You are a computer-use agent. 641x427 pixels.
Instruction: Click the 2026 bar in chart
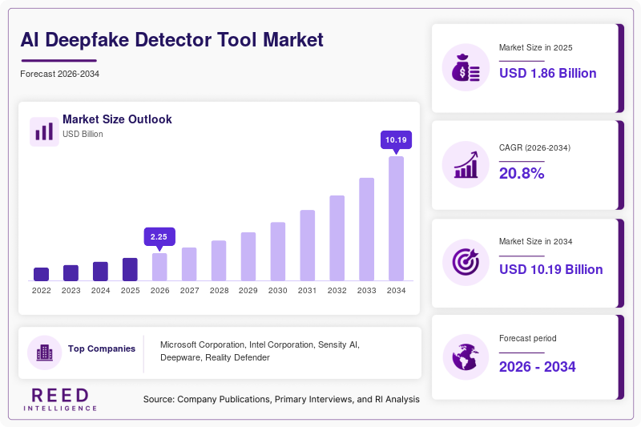159,267
